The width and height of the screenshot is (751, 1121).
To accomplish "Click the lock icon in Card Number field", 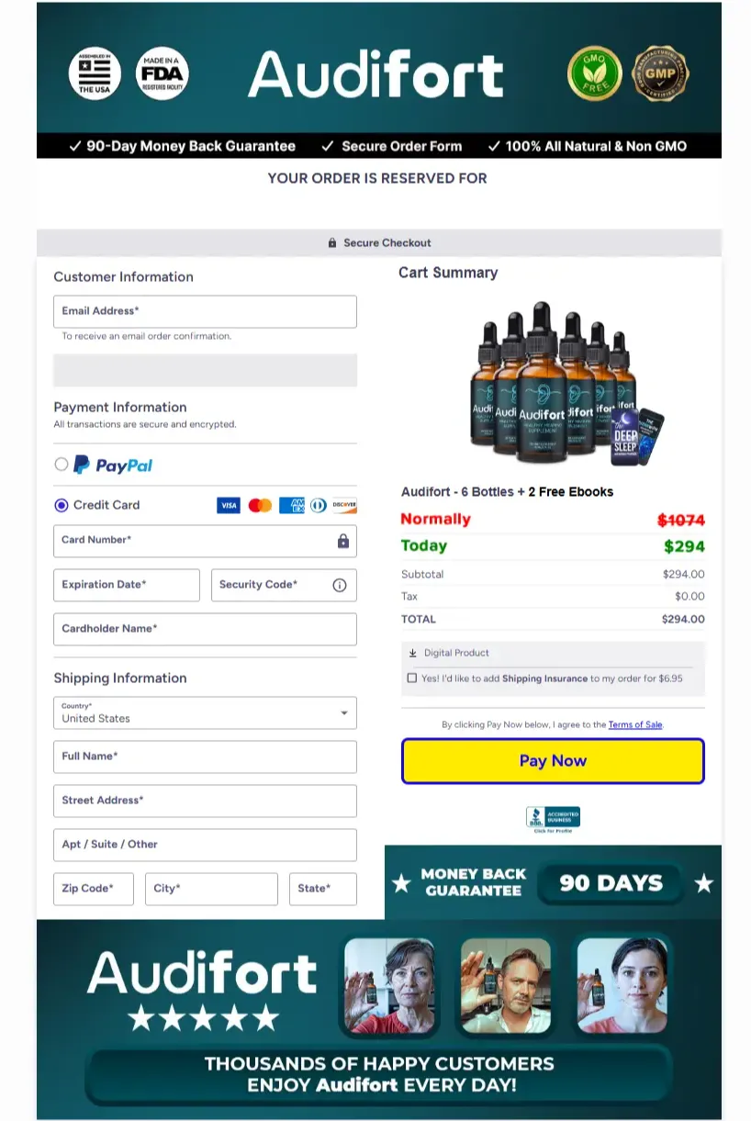I will pyautogui.click(x=342, y=541).
